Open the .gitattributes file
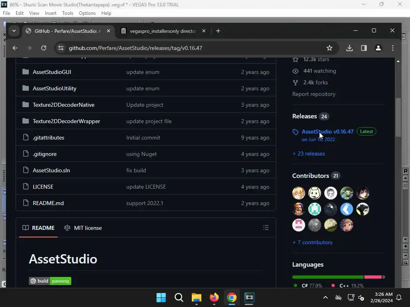The width and height of the screenshot is (410, 307). click(48, 138)
